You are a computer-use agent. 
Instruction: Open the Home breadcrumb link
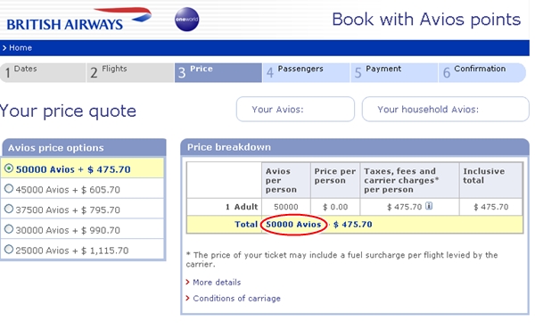coord(21,48)
